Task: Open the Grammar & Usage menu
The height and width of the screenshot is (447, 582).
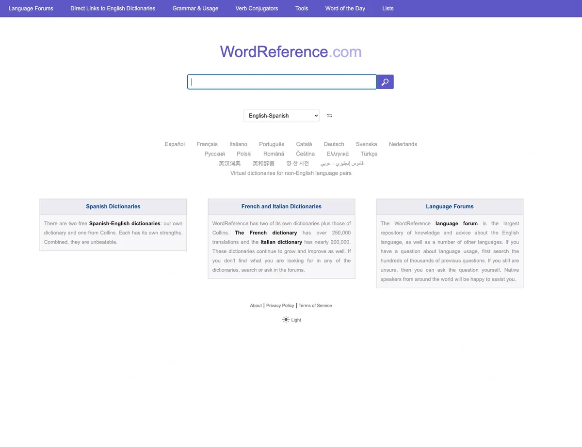Action: (x=195, y=8)
